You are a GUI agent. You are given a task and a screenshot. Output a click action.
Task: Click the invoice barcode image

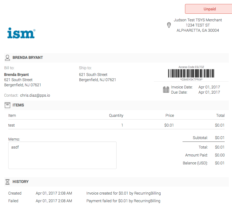point(191,73)
